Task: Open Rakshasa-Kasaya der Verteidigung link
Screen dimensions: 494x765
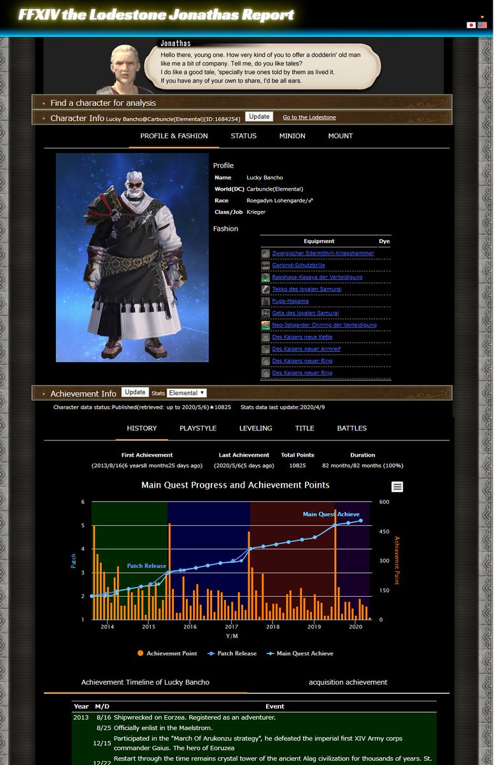Action: click(x=317, y=277)
